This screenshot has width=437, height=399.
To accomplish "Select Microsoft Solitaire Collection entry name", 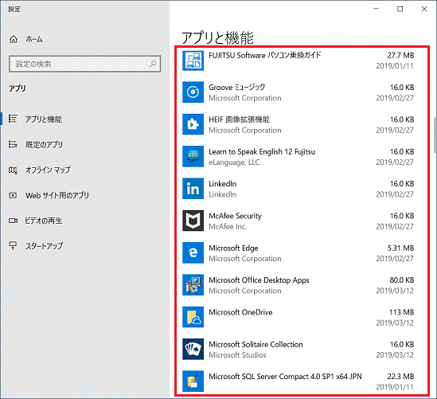I will (256, 344).
